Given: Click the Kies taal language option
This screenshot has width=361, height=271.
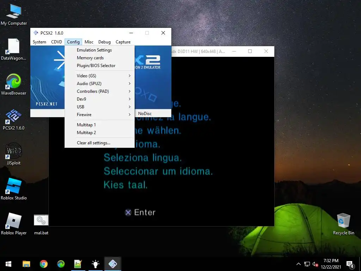Looking at the screenshot, I should tap(126, 185).
